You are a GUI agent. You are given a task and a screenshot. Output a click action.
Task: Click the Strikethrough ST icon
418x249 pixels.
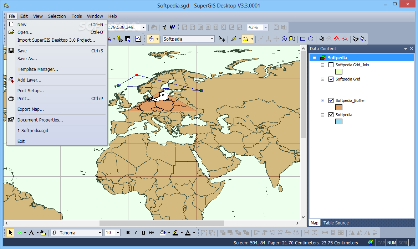tap(152, 233)
